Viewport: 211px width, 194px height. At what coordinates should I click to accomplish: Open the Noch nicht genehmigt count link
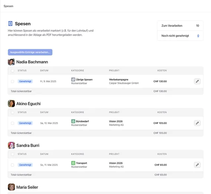(198, 36)
